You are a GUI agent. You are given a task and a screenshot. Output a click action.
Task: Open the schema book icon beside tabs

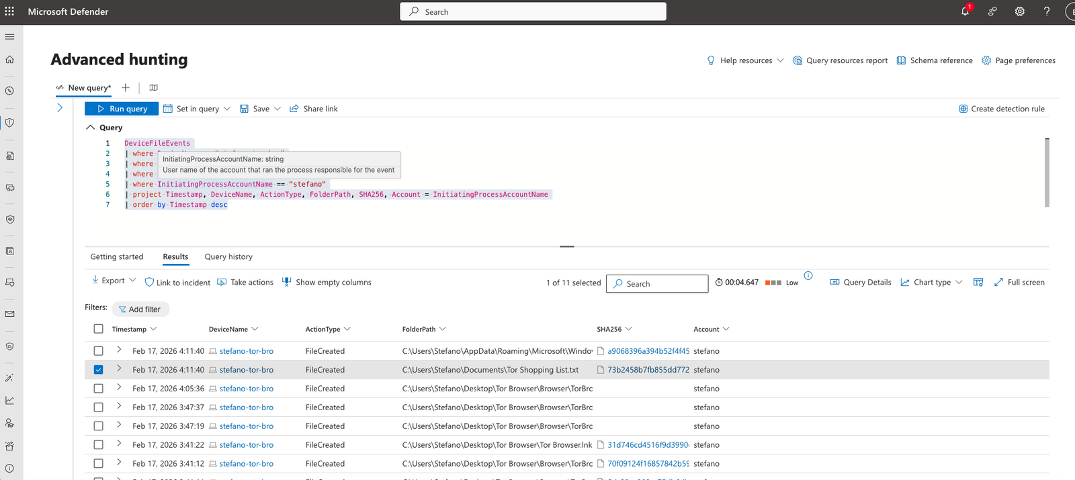tap(153, 87)
